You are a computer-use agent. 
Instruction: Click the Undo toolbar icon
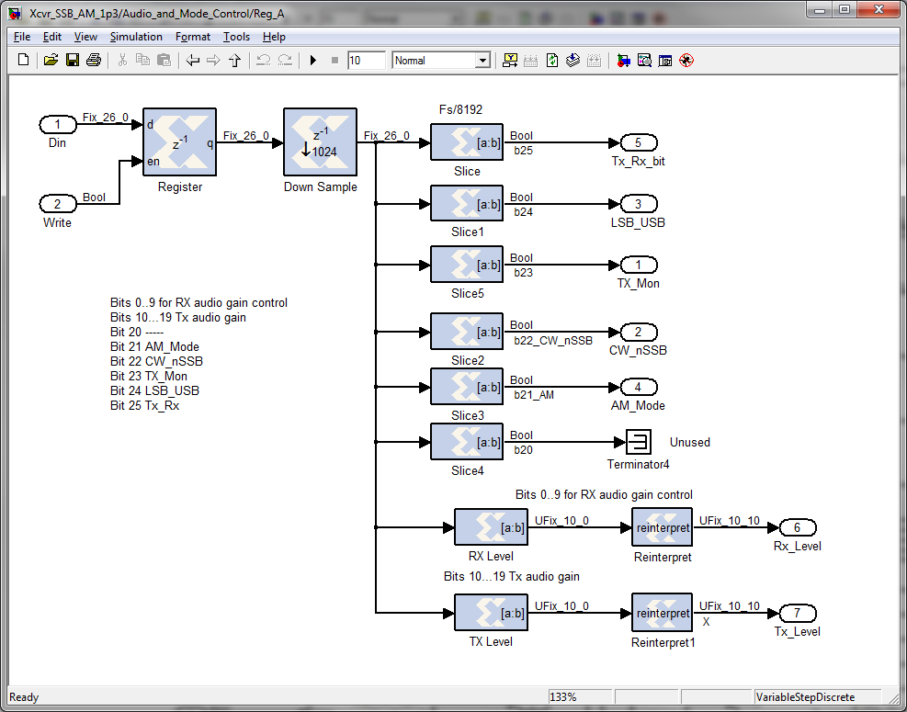pos(264,60)
